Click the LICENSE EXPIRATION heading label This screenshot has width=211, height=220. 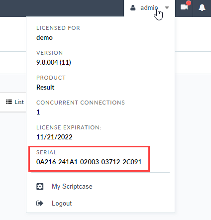point(69,127)
